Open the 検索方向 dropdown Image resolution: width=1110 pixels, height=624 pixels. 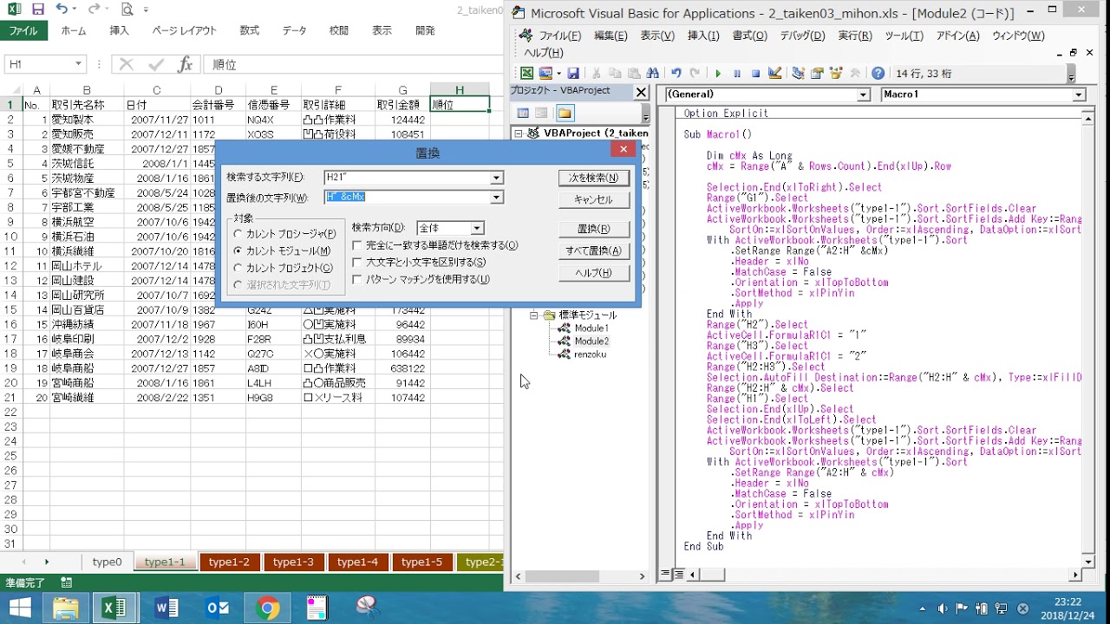(477, 228)
